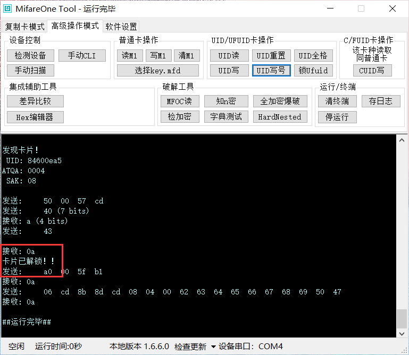Open the 软件设置 tab
Screen dimensions: 409x355
coord(121,27)
